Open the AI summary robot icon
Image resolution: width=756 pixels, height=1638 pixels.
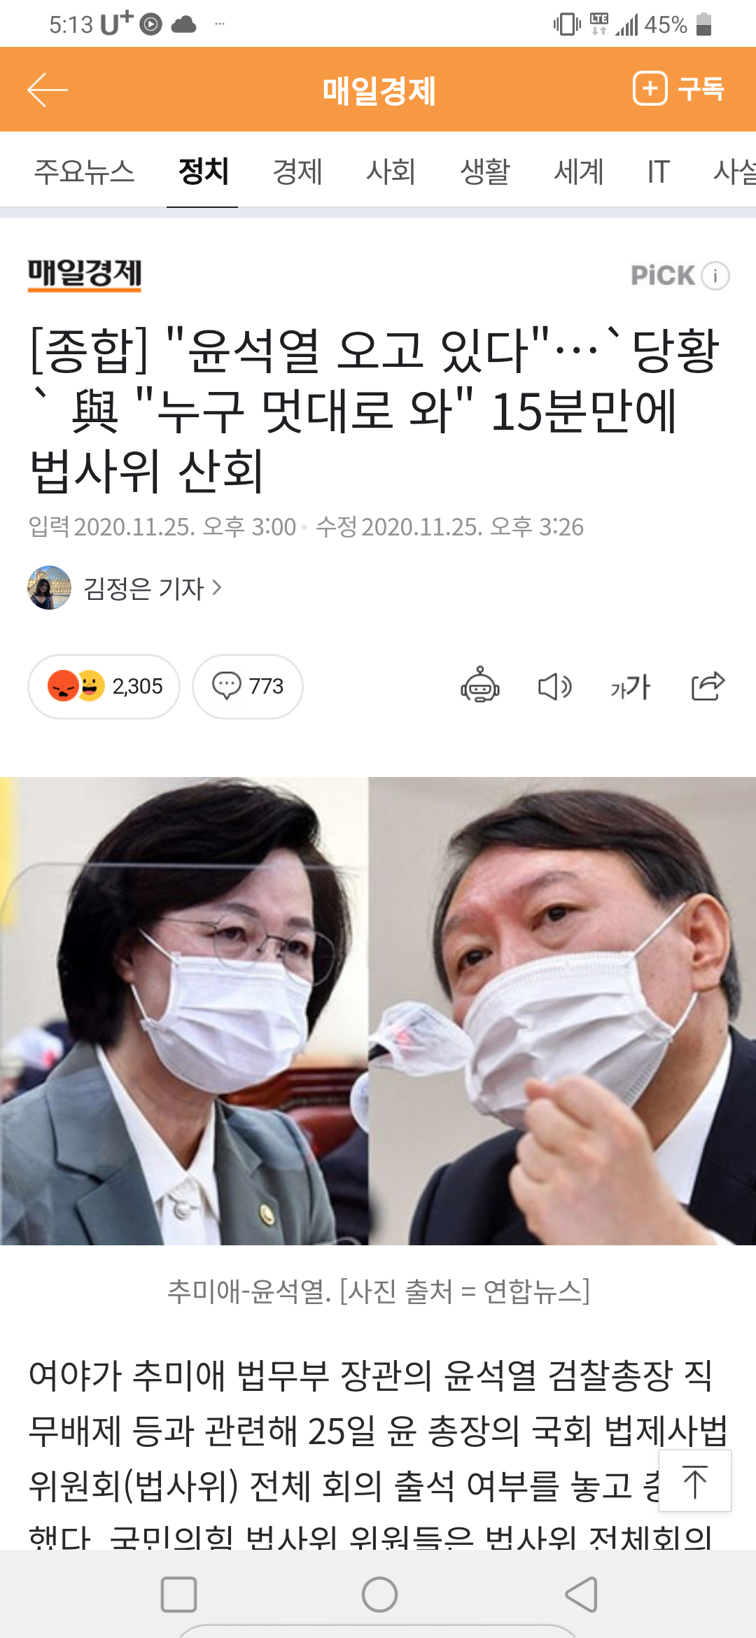[480, 685]
